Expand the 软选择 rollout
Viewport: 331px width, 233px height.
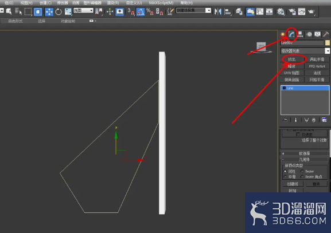click(305, 153)
